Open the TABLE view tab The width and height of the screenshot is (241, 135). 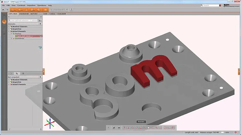[52, 14]
